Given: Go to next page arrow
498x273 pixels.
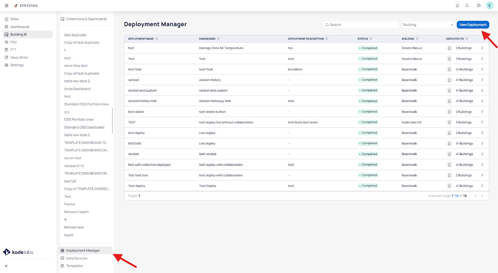Looking at the screenshot, I should 482,196.
